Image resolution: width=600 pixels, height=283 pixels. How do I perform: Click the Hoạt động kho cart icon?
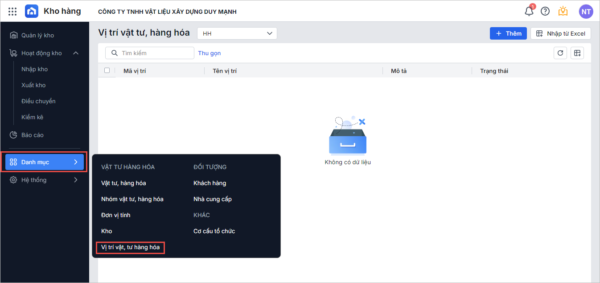[14, 53]
